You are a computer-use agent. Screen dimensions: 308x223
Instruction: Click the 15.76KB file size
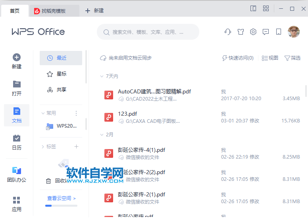pos(291,121)
